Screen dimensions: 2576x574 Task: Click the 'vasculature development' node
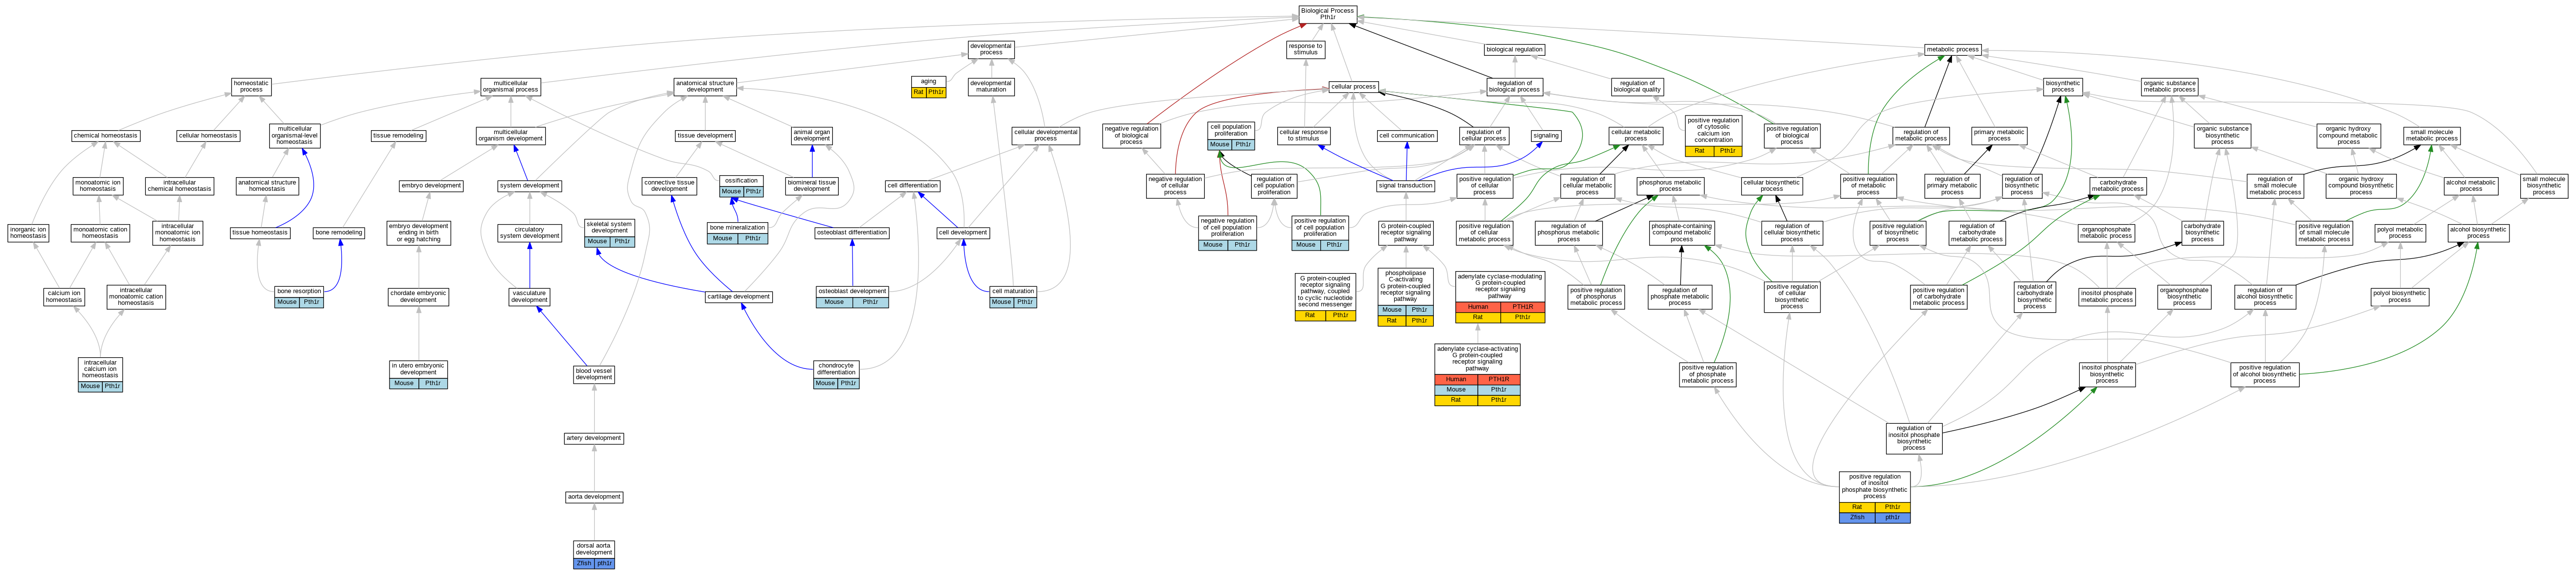(x=529, y=297)
